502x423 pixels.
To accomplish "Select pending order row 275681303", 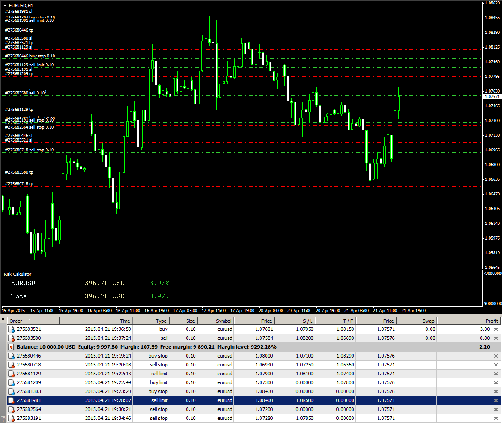I will 254,391.
